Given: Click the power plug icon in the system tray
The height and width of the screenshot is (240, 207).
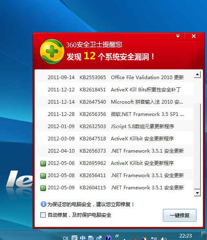Looking at the screenshot, I should [144, 238].
